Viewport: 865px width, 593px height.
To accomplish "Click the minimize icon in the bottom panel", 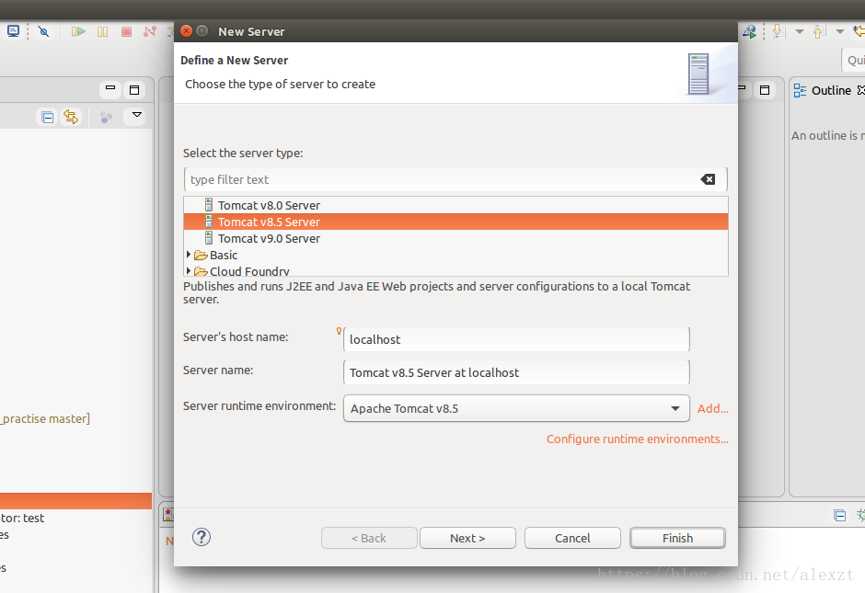I will click(x=839, y=515).
